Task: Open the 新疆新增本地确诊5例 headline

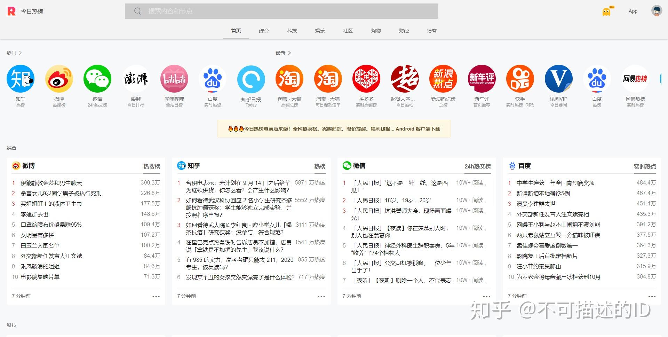Action: (543, 193)
